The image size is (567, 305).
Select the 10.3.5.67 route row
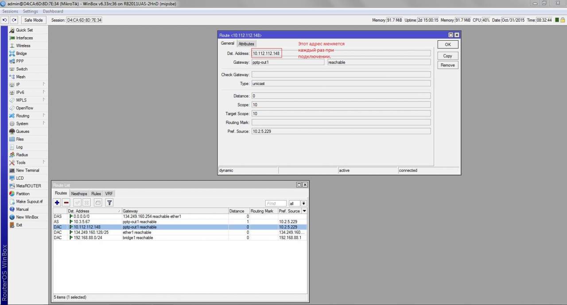click(180, 222)
